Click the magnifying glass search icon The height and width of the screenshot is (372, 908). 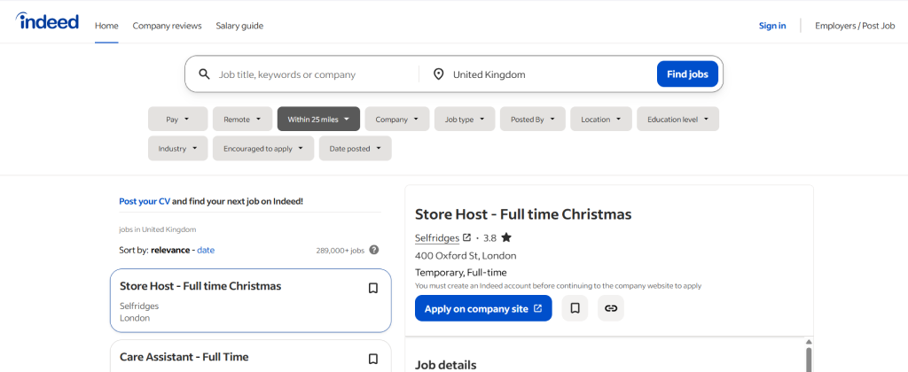(204, 74)
